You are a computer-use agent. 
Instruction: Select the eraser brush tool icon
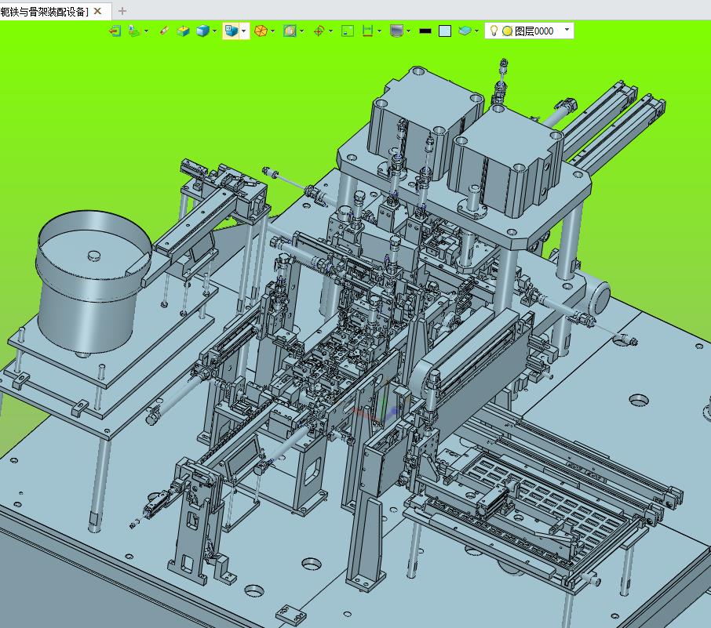[164, 31]
